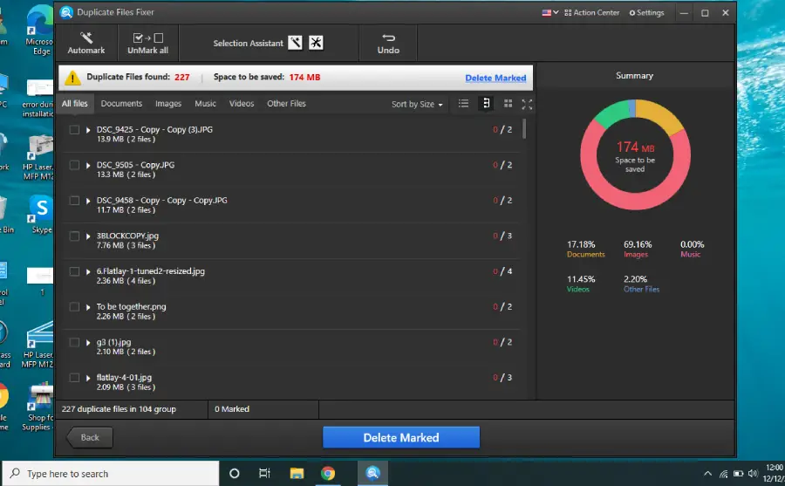The height and width of the screenshot is (486, 785).
Task: Go Back to previous screen
Action: click(x=90, y=437)
